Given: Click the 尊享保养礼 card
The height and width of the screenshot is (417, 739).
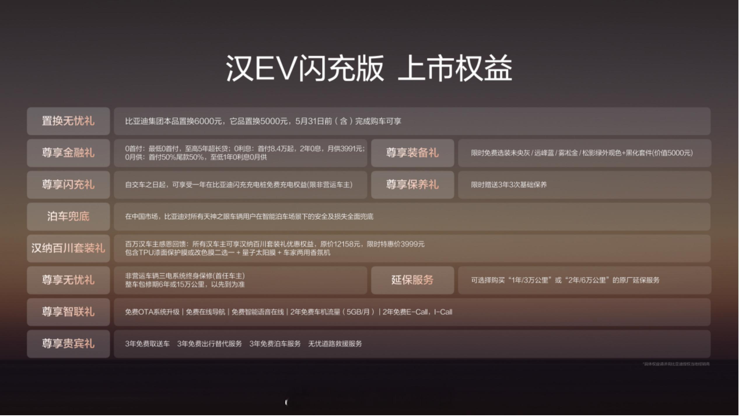Looking at the screenshot, I should 412,185.
